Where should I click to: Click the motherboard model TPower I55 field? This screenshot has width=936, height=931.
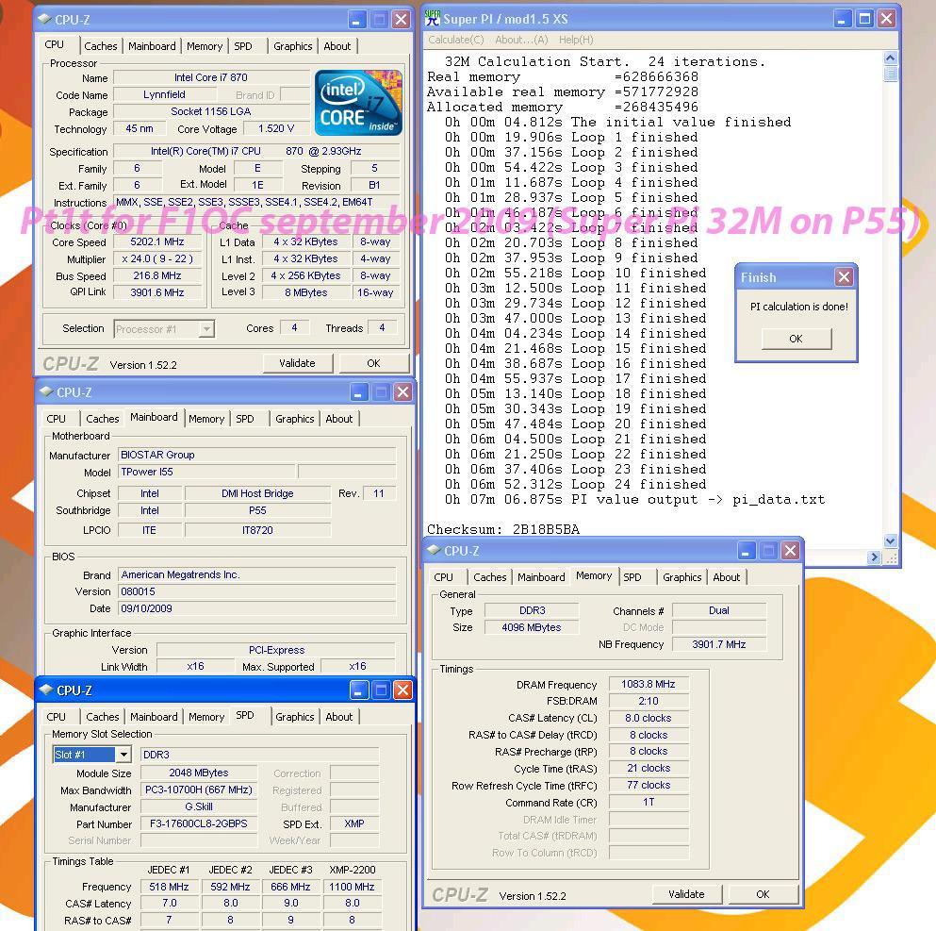tap(206, 472)
